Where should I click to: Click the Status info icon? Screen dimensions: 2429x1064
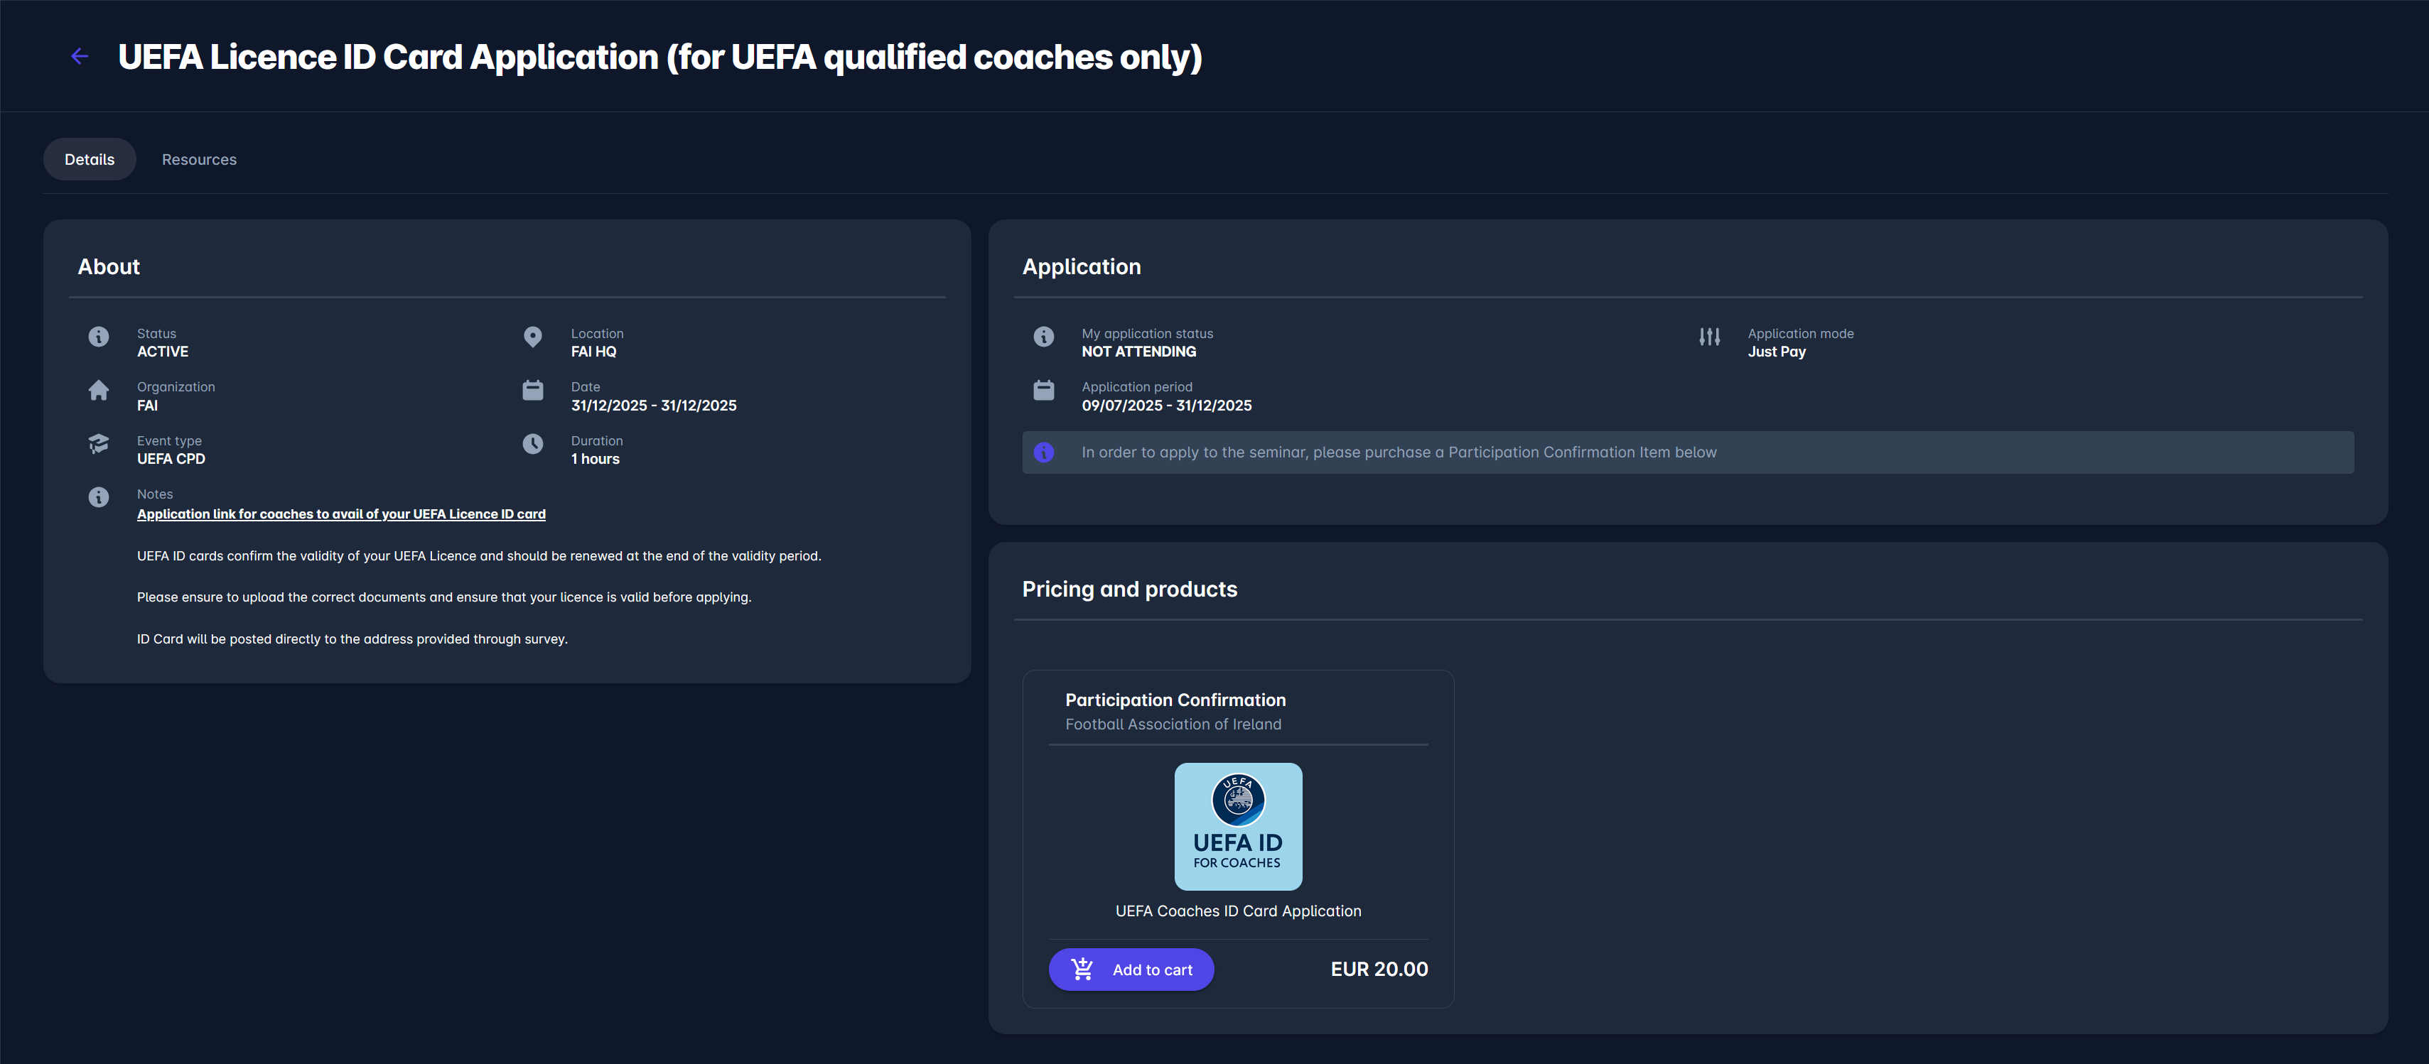[x=98, y=337]
